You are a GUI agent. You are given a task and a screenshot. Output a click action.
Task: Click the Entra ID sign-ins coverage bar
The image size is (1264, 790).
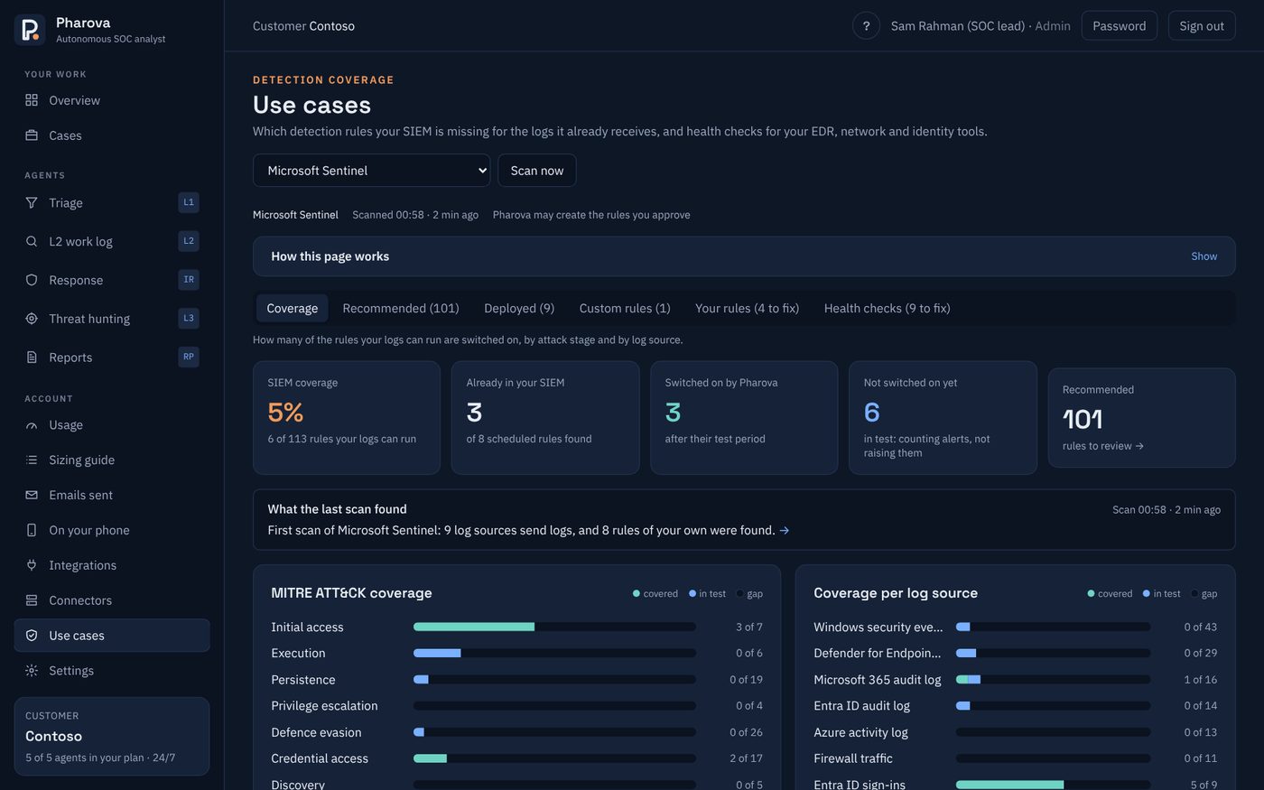[x=1053, y=785]
